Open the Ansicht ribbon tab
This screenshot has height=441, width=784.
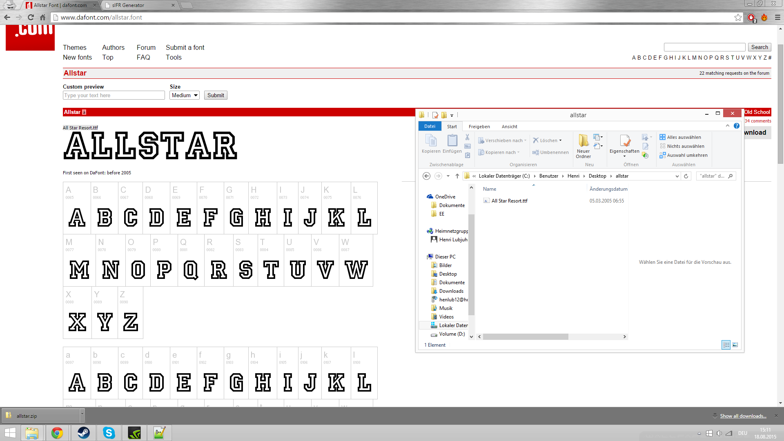tap(509, 127)
